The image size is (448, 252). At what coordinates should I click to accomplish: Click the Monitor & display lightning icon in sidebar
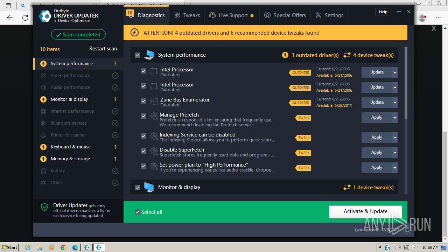[x=43, y=99]
